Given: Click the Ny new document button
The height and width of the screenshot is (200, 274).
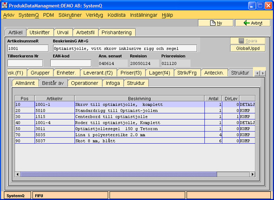Looking at the screenshot, I should pos(216,23).
